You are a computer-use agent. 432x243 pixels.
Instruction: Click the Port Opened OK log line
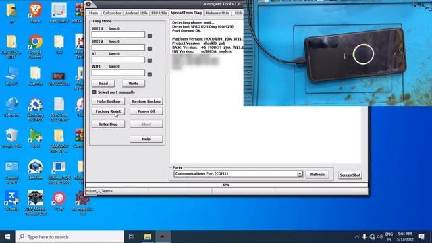point(186,31)
